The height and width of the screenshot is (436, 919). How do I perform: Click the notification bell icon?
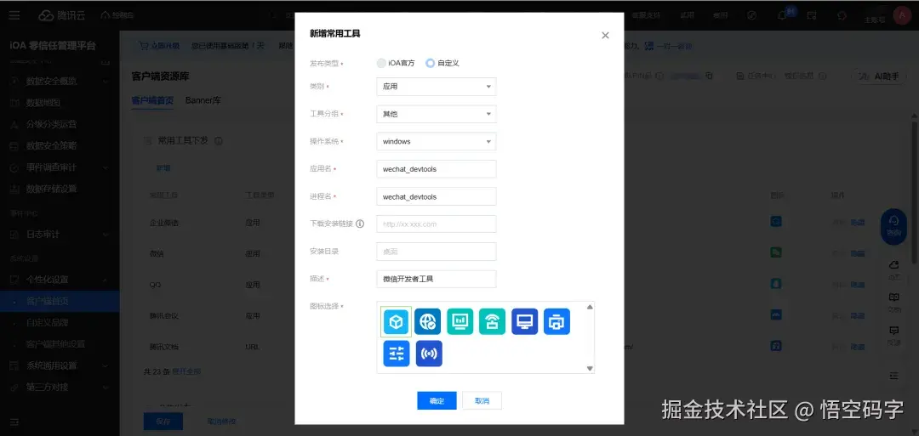coord(783,15)
